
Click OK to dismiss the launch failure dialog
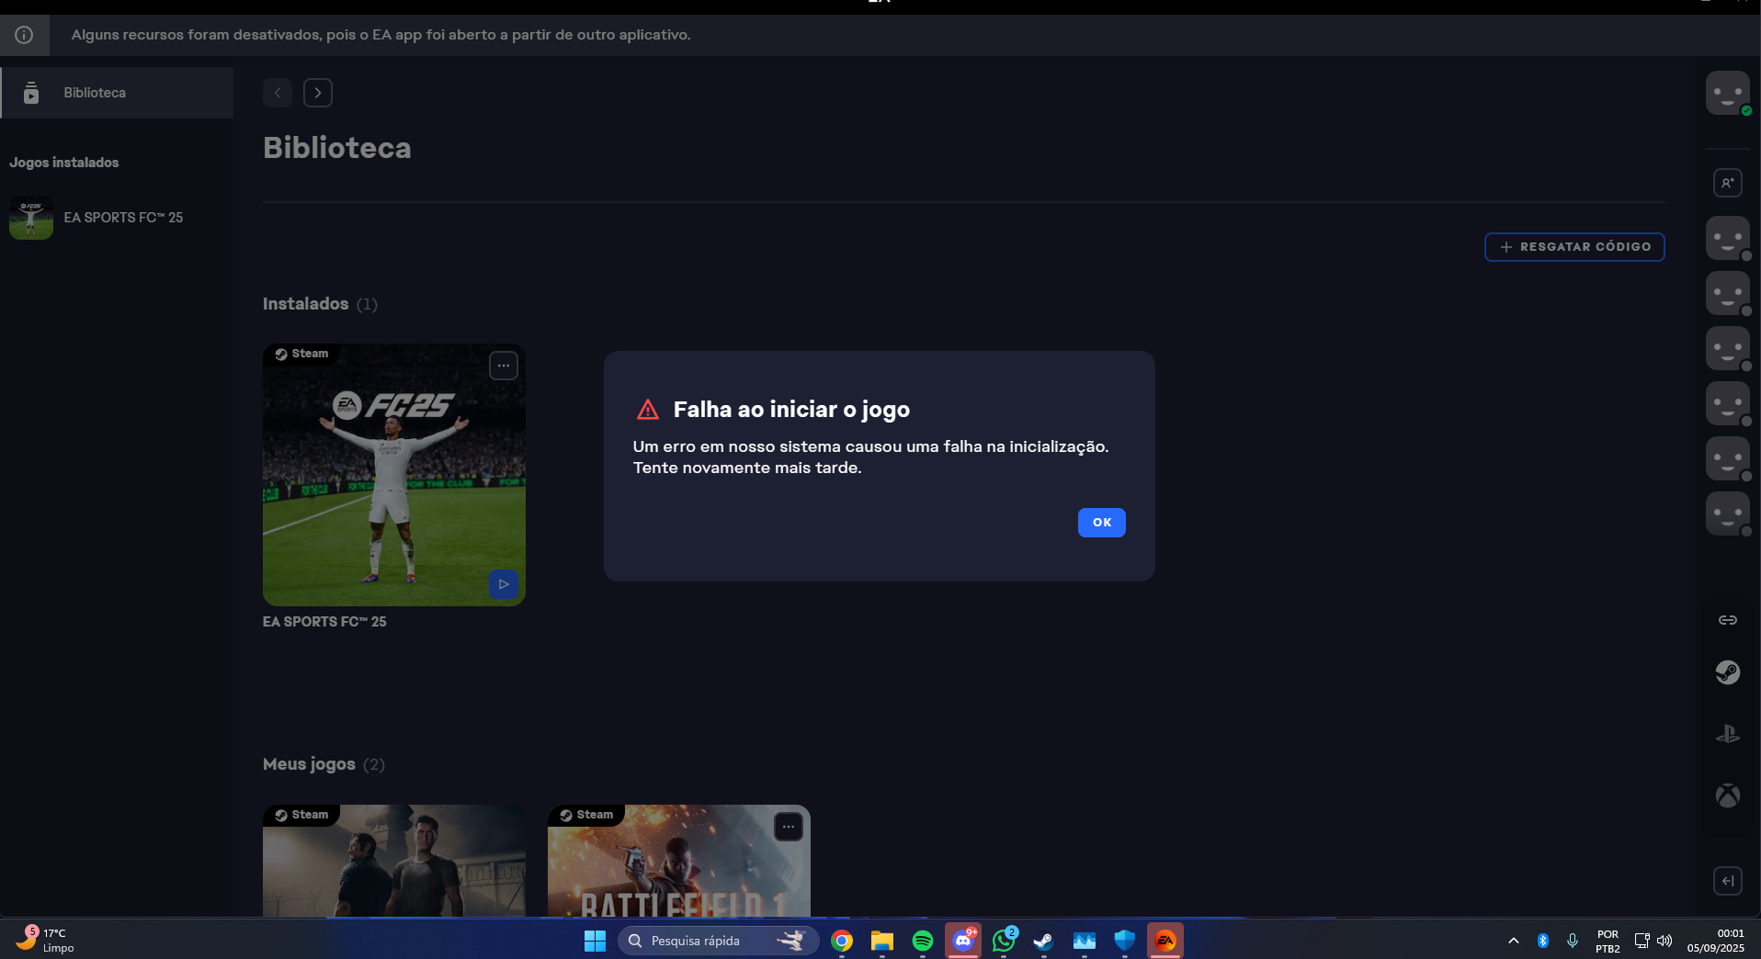click(x=1101, y=523)
